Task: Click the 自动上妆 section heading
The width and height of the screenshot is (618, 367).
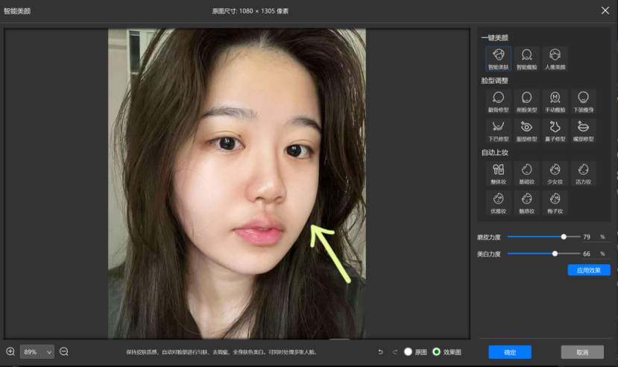Action: point(495,153)
